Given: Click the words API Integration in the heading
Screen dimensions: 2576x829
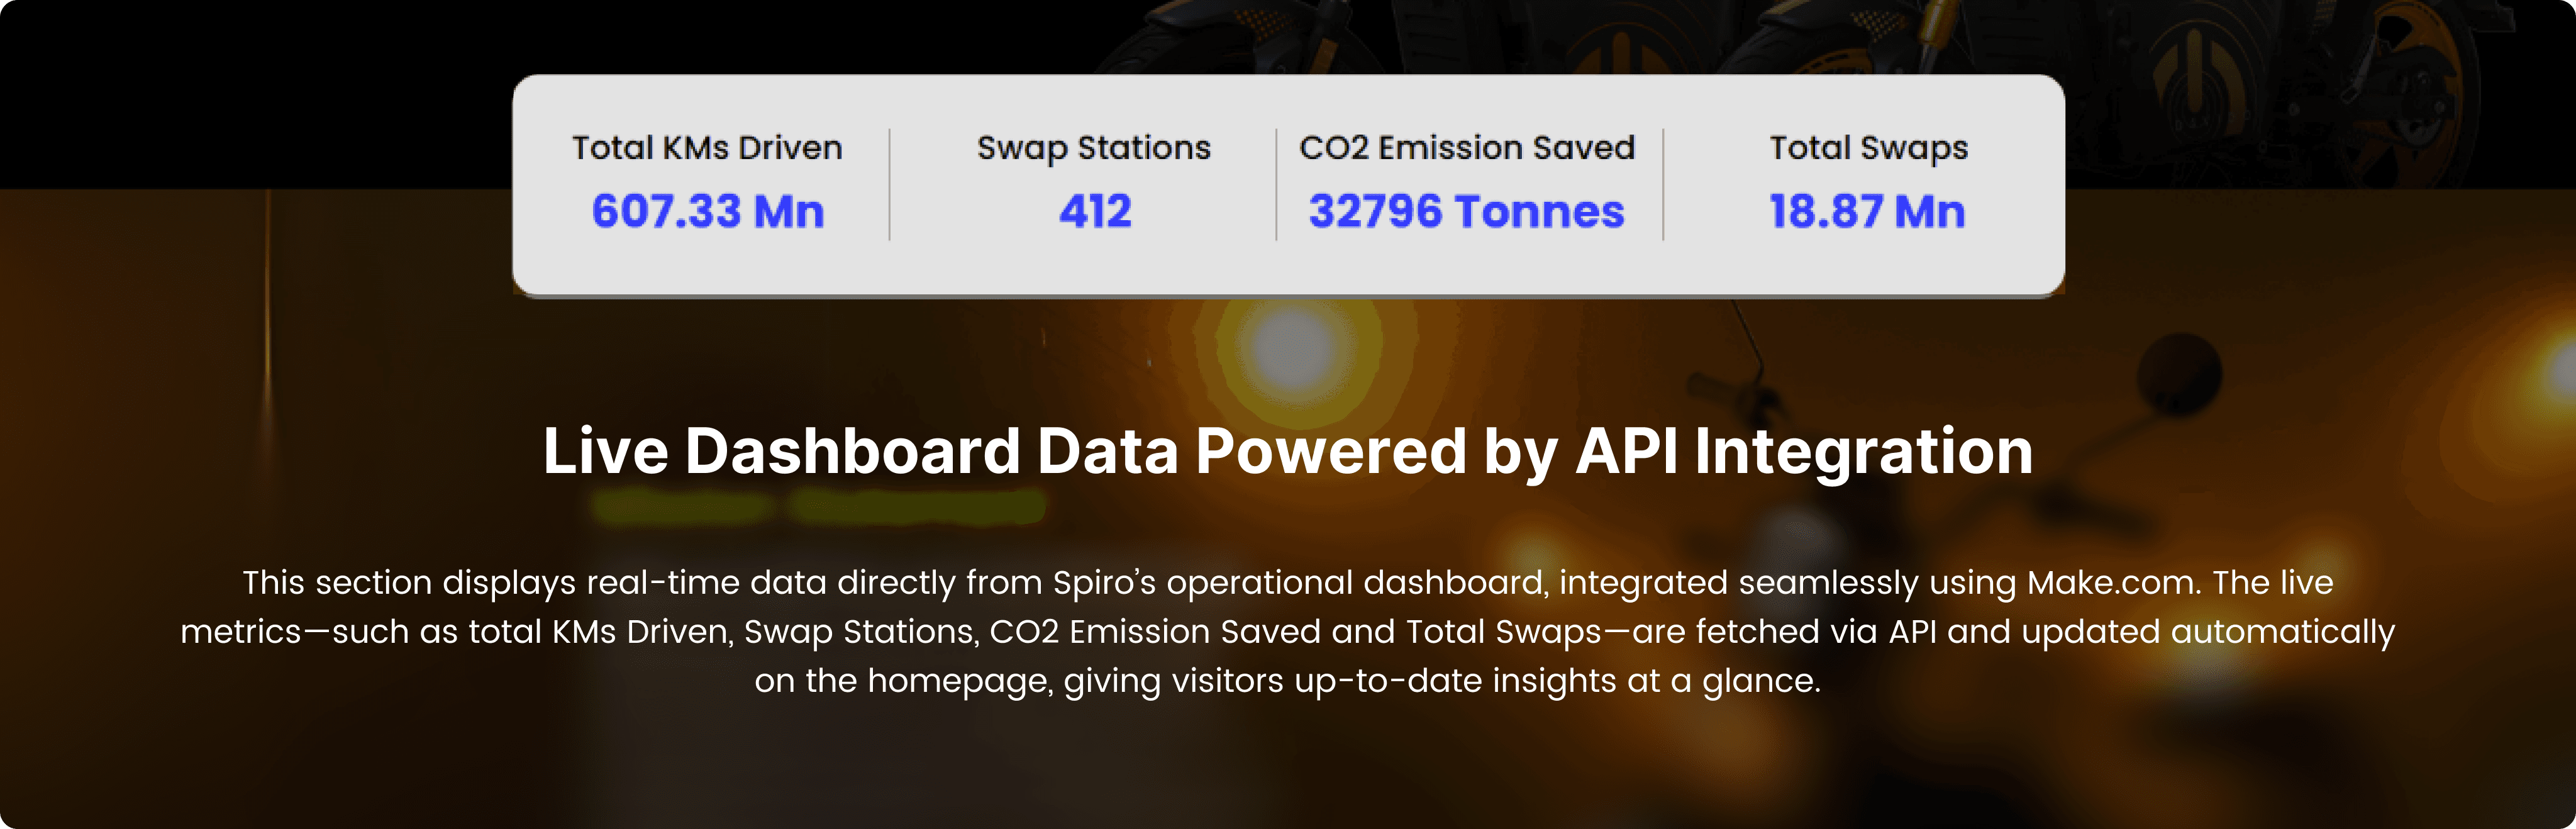Looking at the screenshot, I should [1803, 451].
